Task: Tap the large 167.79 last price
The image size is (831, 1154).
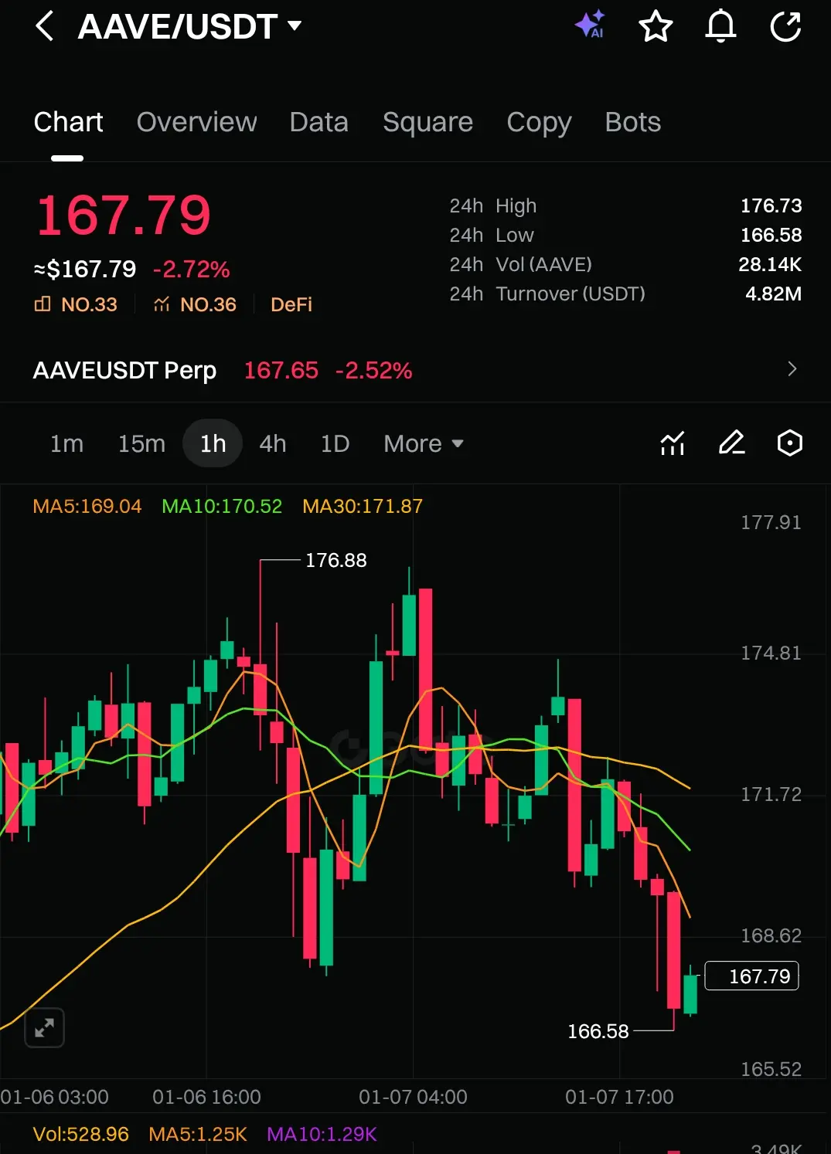Action: (124, 215)
